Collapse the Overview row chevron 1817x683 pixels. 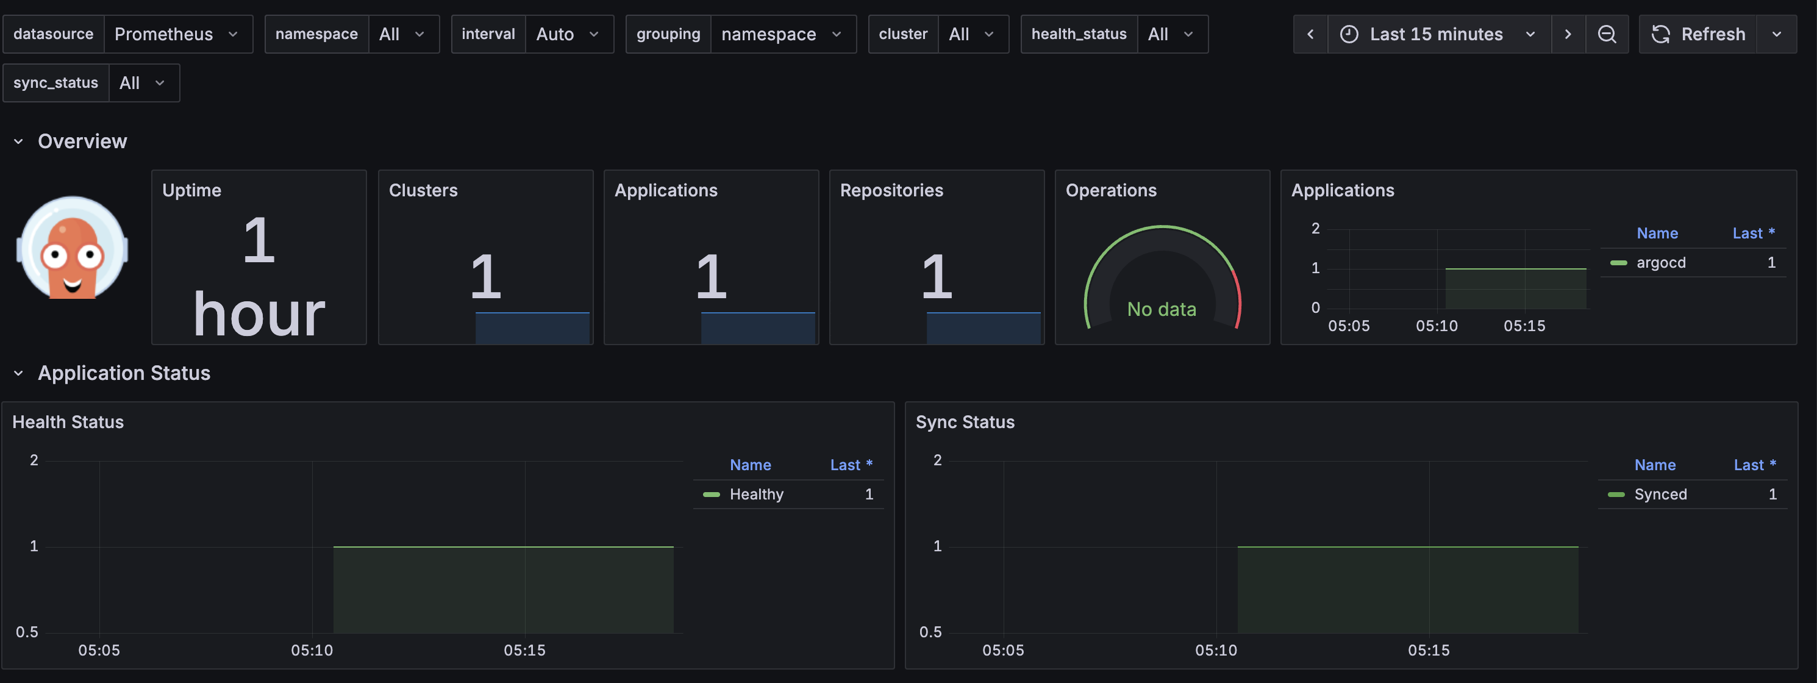[18, 142]
